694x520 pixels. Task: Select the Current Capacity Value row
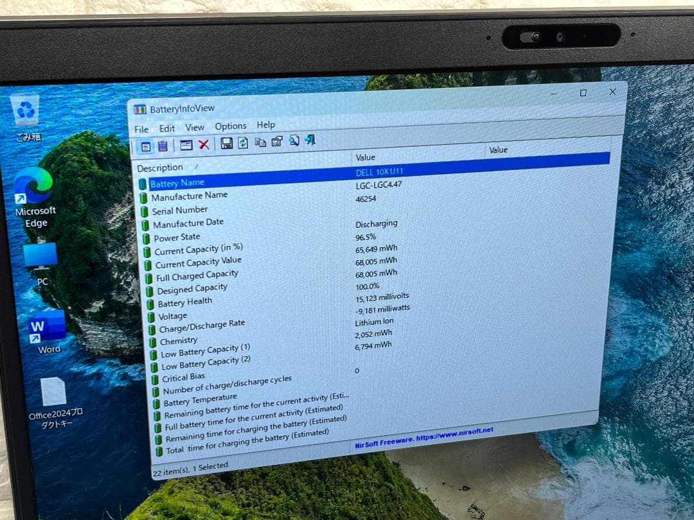pos(199,263)
